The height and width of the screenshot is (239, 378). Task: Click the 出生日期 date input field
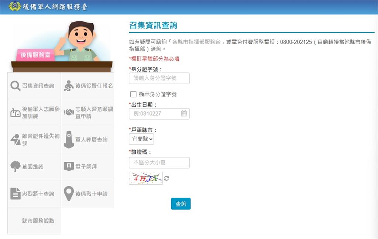click(x=155, y=113)
